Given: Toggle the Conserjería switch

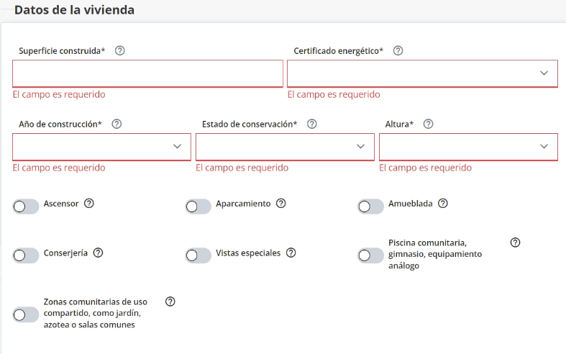Looking at the screenshot, I should [26, 255].
